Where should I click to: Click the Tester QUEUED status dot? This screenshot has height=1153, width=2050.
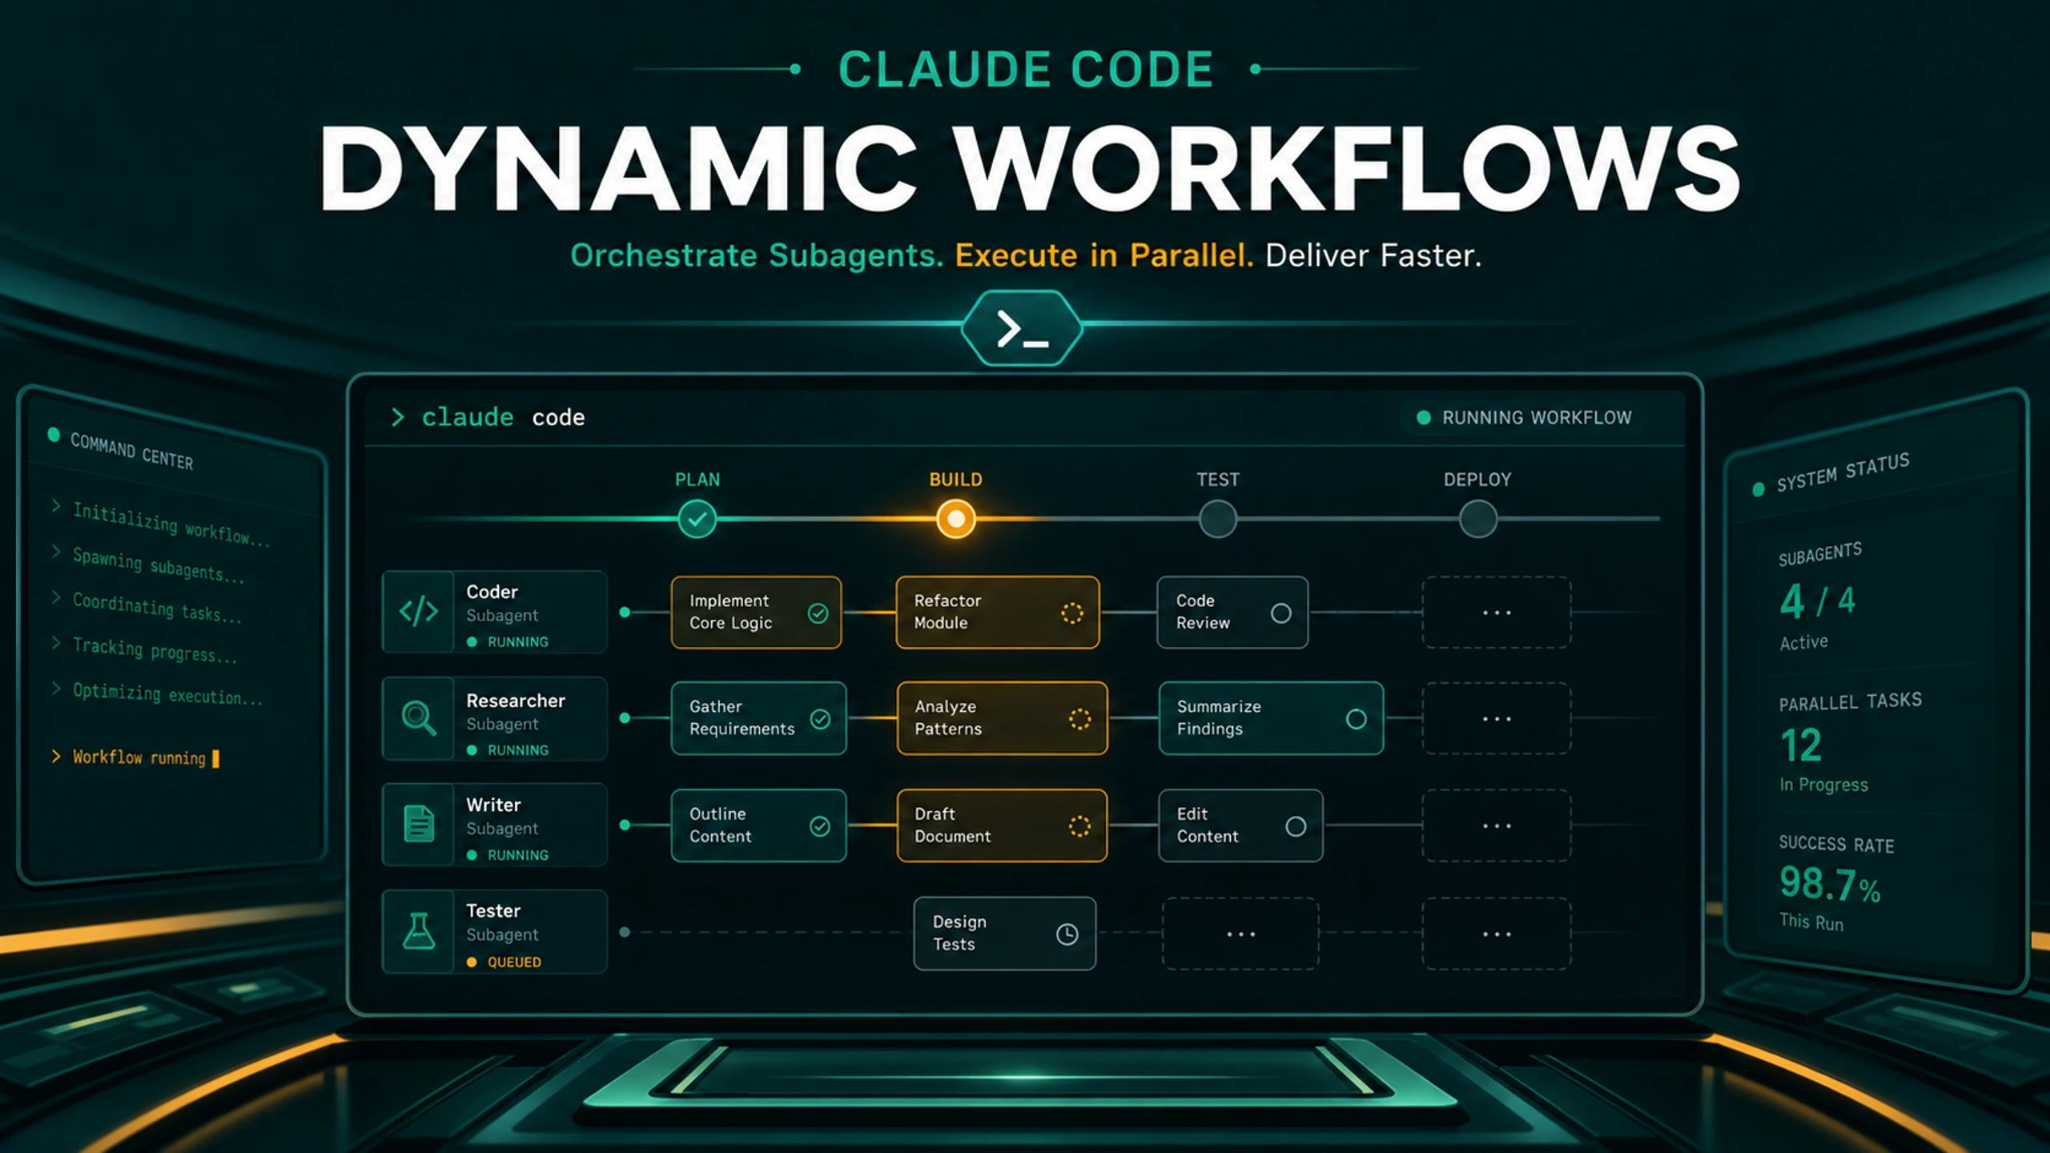[x=472, y=962]
